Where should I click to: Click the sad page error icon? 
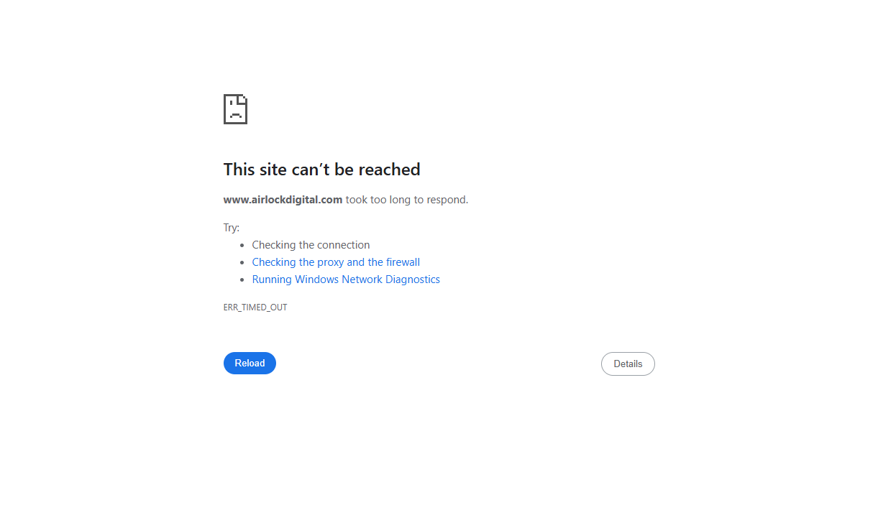point(235,109)
